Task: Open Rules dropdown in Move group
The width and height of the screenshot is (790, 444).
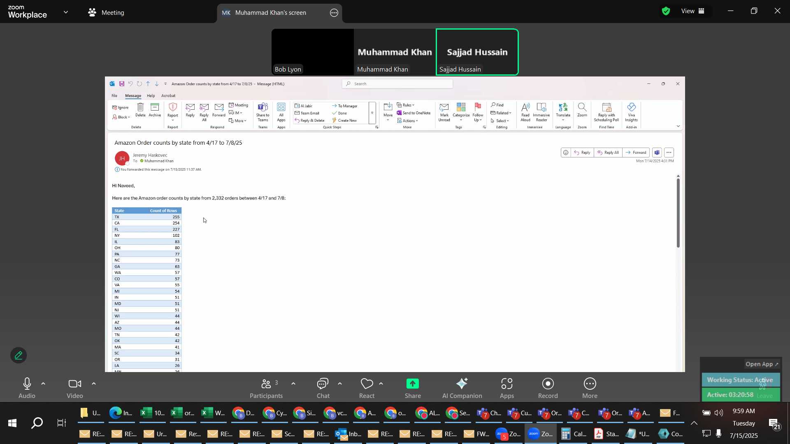Action: 406,105
